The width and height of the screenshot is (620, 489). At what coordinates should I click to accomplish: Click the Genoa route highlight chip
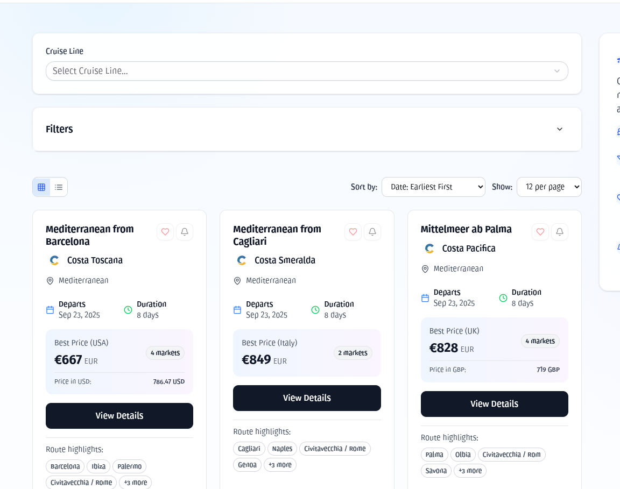[x=247, y=465]
